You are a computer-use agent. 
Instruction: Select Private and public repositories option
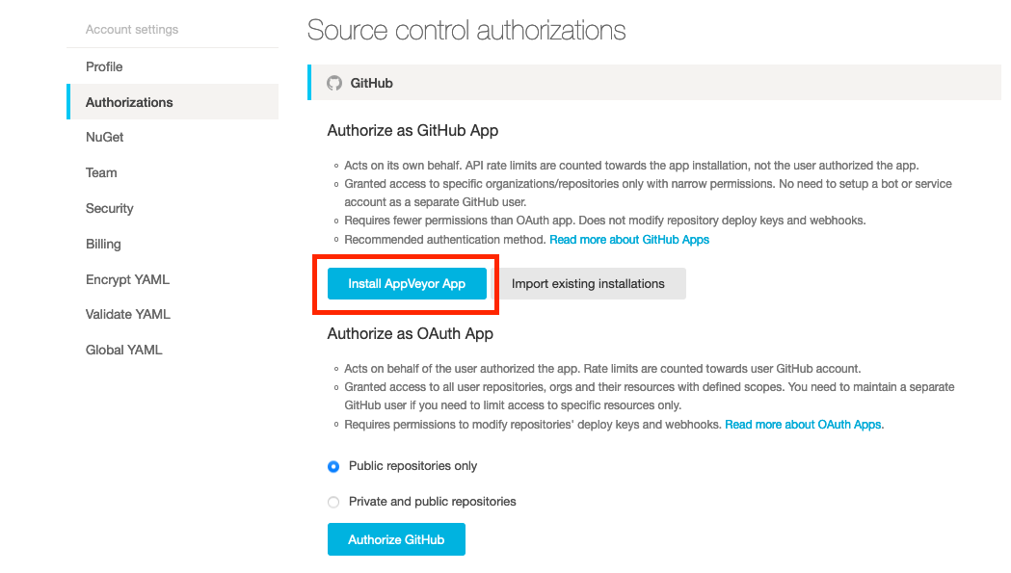[x=333, y=502]
